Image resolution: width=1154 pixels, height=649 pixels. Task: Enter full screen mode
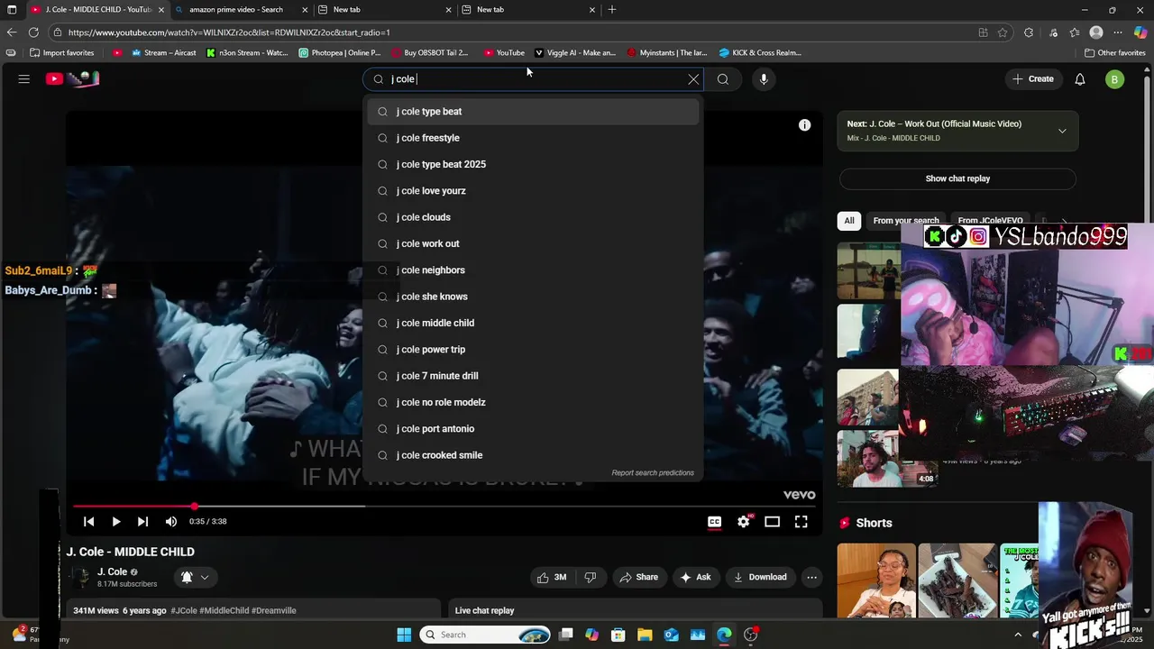[801, 522]
